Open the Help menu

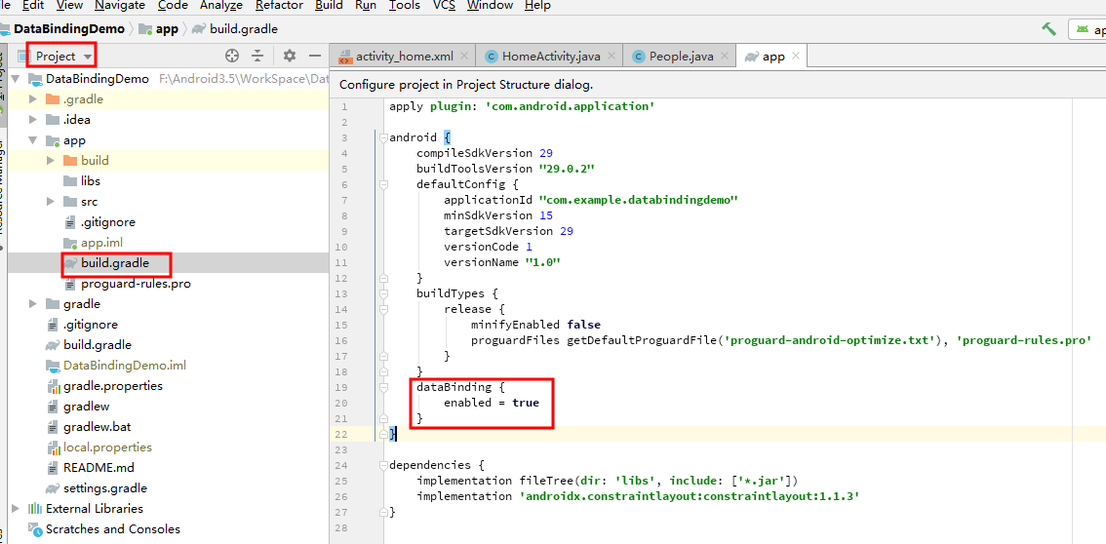[537, 6]
